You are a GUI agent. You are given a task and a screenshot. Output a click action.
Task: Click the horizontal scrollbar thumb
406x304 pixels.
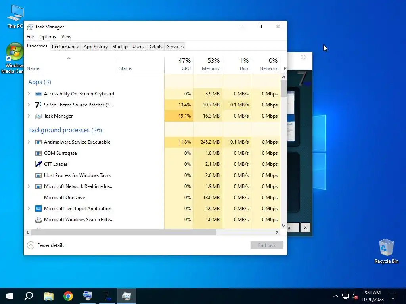click(124, 232)
